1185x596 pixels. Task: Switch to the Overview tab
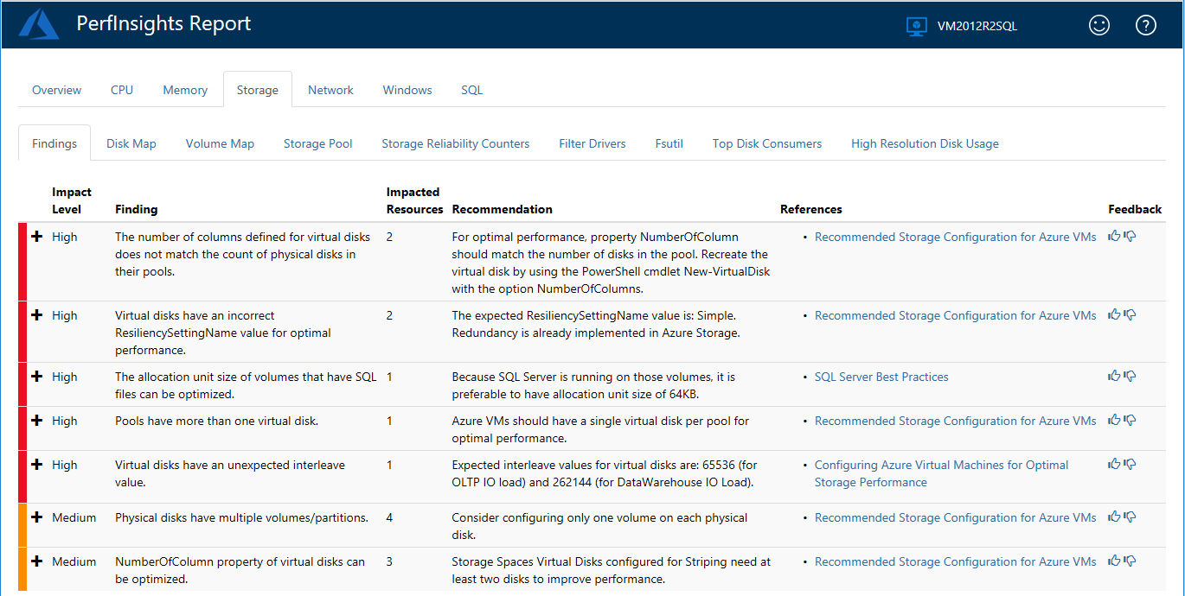57,90
